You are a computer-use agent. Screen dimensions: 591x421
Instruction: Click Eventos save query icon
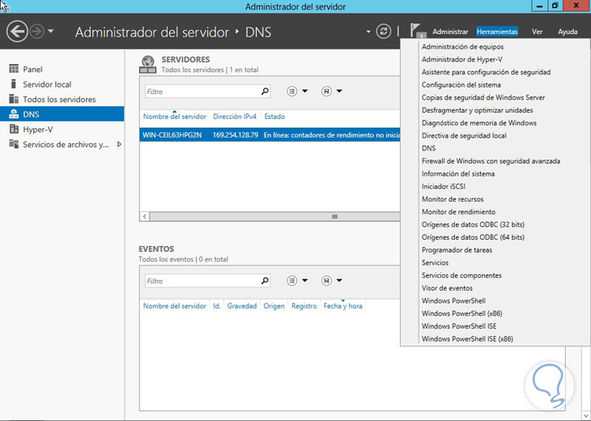(x=326, y=281)
